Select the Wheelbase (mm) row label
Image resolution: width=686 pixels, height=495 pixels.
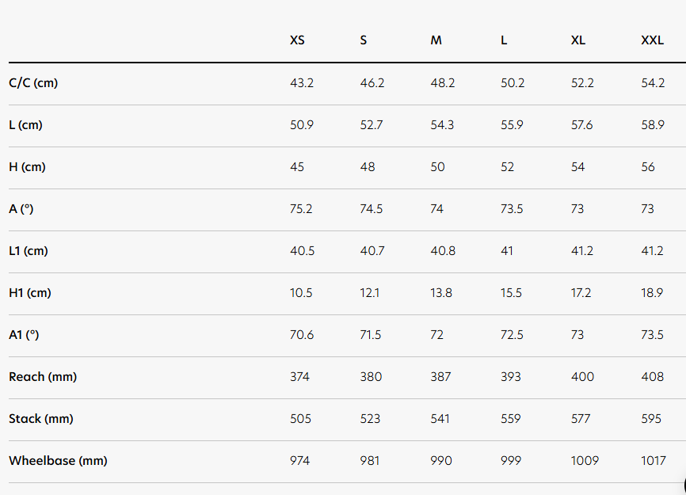tap(58, 461)
